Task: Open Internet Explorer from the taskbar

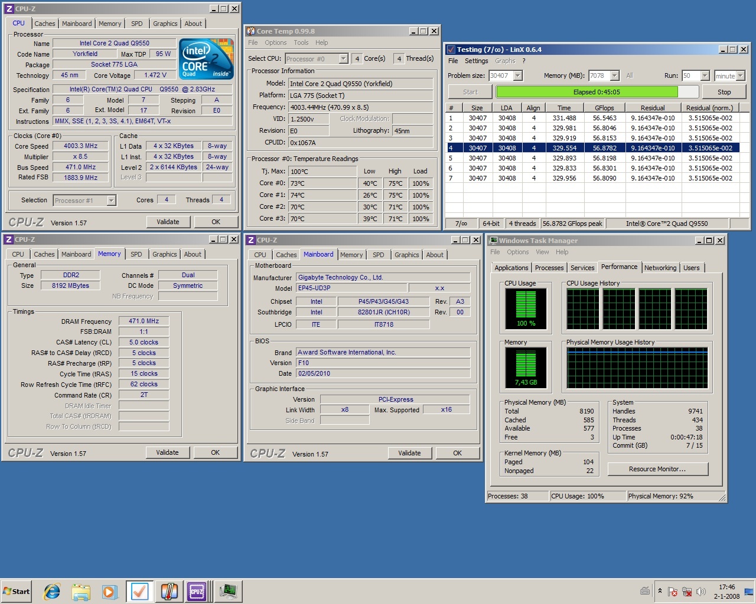Action: point(52,591)
